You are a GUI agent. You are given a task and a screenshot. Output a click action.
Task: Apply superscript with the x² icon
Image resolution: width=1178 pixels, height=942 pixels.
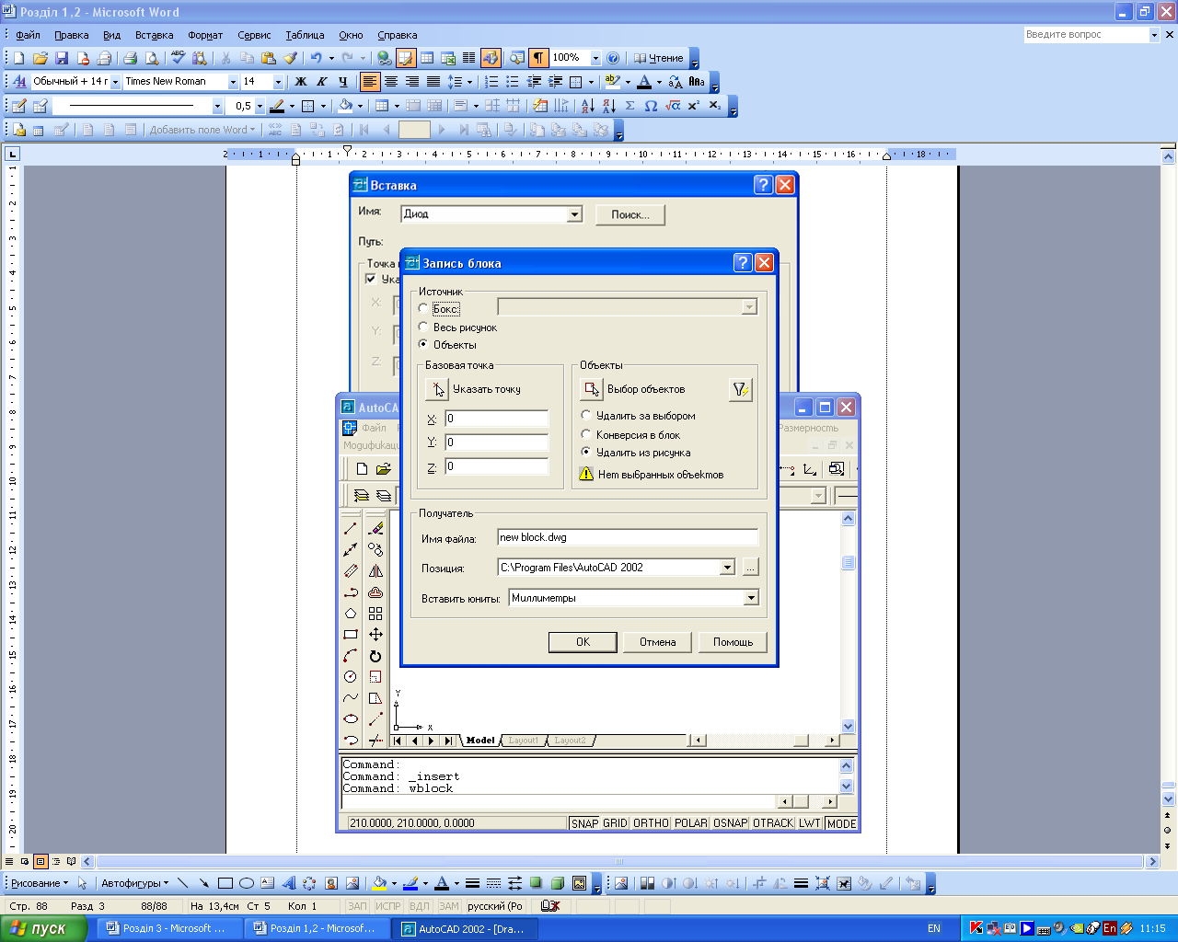point(694,106)
